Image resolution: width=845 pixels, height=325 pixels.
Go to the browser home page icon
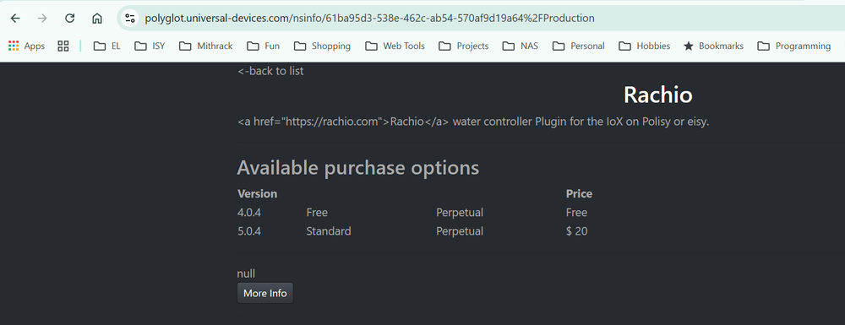(x=97, y=19)
